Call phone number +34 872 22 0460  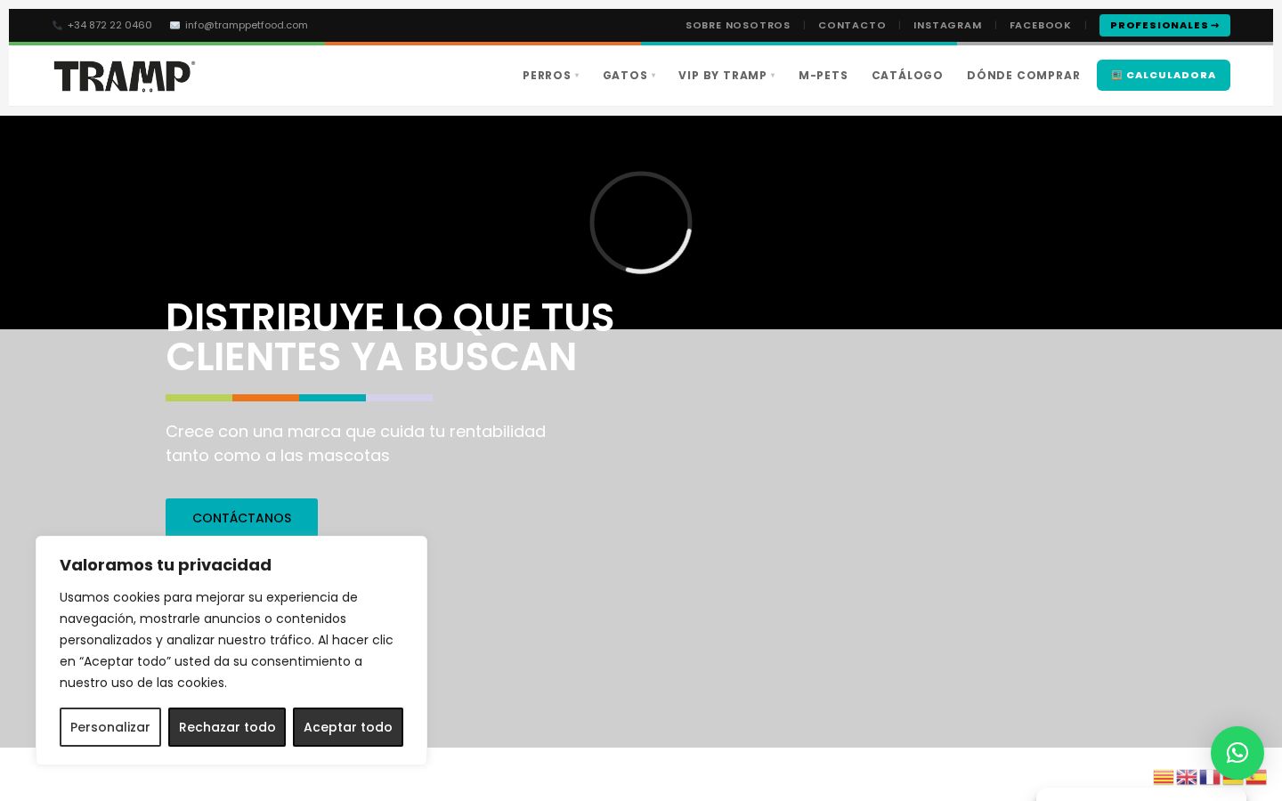pos(110,25)
